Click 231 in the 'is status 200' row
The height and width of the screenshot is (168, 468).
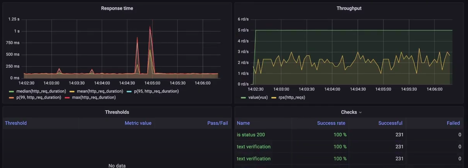point(399,135)
